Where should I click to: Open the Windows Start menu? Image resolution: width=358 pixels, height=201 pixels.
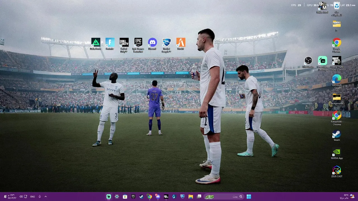click(249, 197)
